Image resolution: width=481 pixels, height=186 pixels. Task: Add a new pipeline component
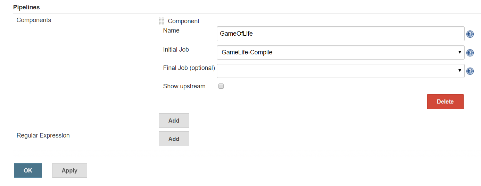click(x=174, y=121)
